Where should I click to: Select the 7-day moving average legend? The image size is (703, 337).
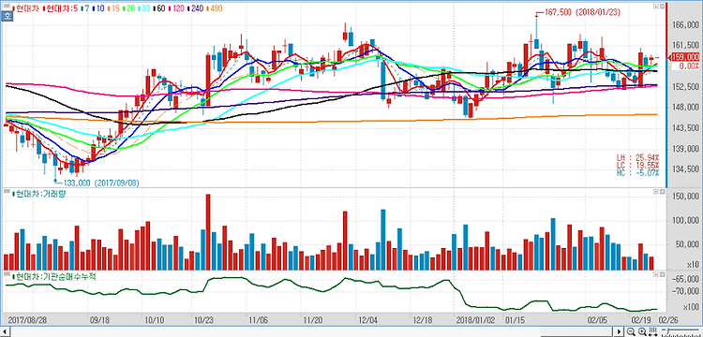[86, 8]
